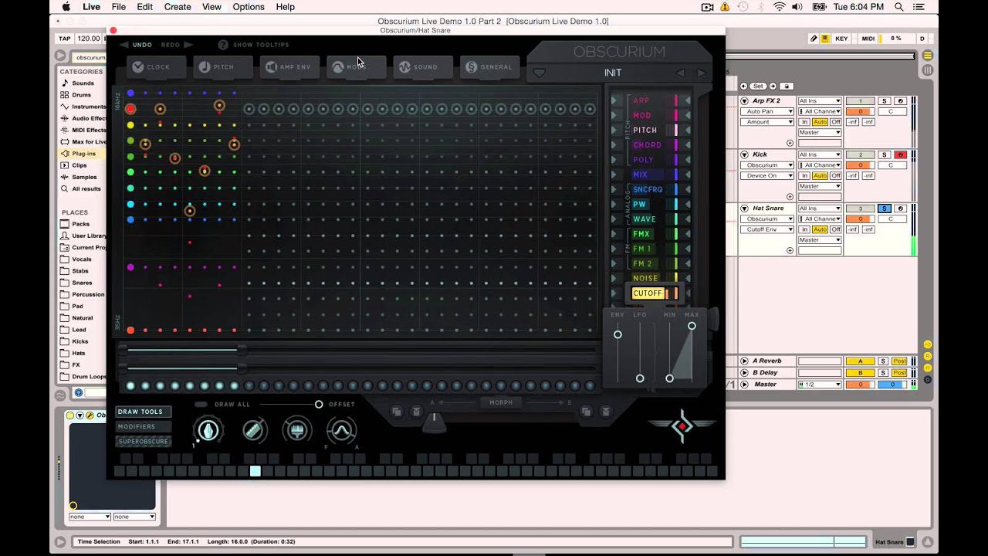Move the Offset slider handle
This screenshot has width=988, height=556.
pos(319,405)
